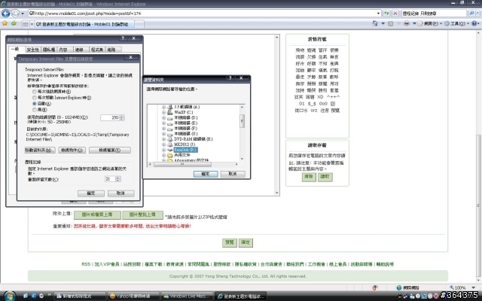This screenshot has width=482, height=301.
Task: Stop loading with the red X icon
Action: point(395,14)
